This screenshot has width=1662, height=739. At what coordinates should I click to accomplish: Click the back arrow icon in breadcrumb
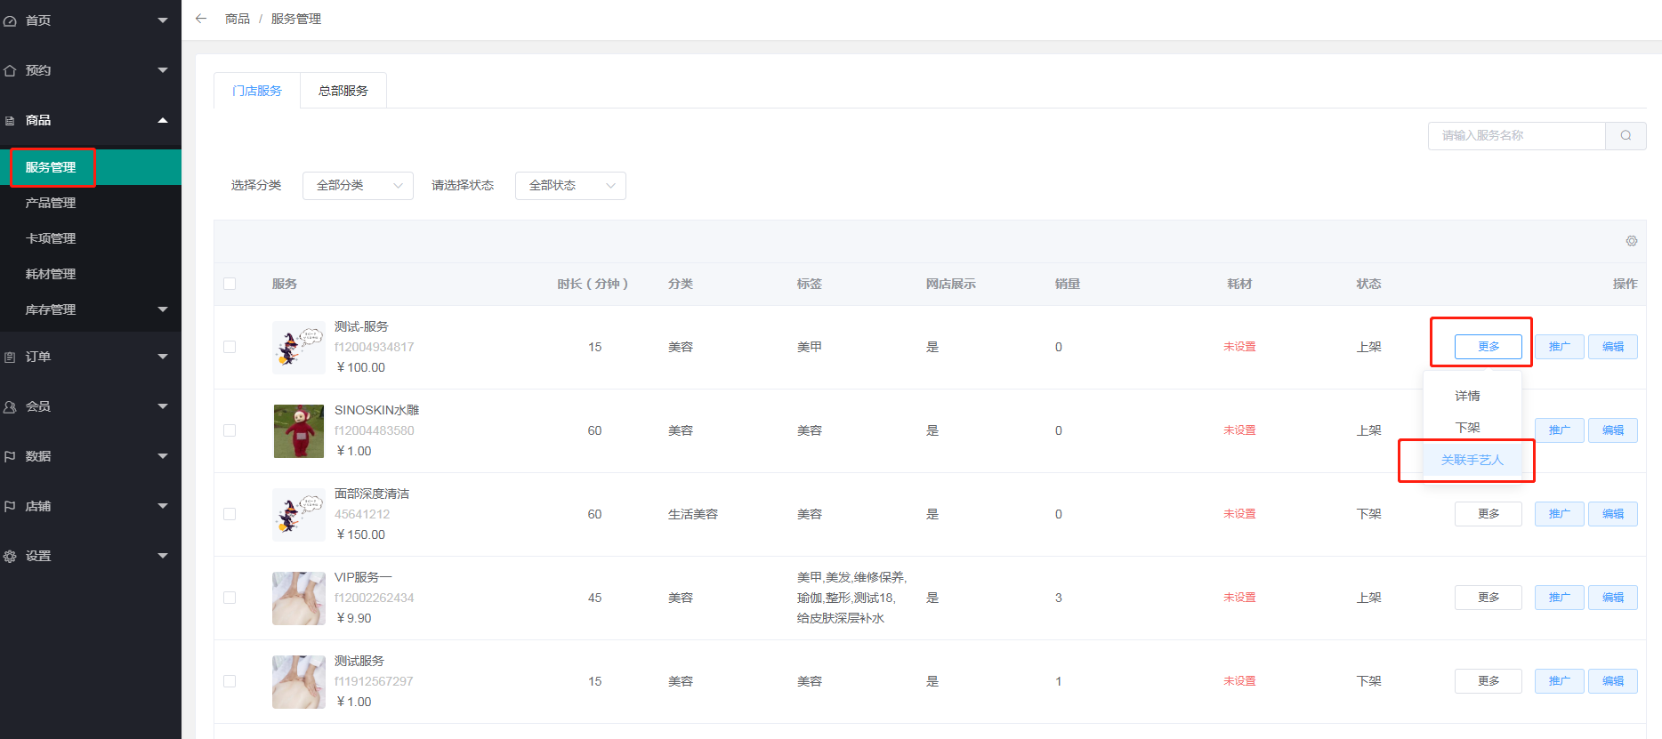tap(201, 19)
